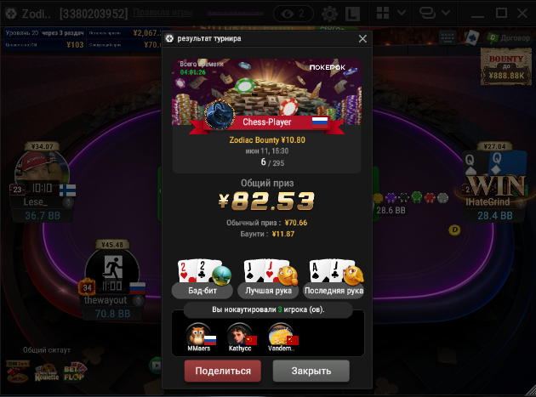Click the spectators eye counter

tap(294, 14)
